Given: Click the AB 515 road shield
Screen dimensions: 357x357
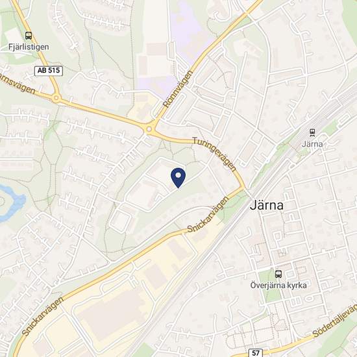Looking at the screenshot, I should (x=49, y=71).
